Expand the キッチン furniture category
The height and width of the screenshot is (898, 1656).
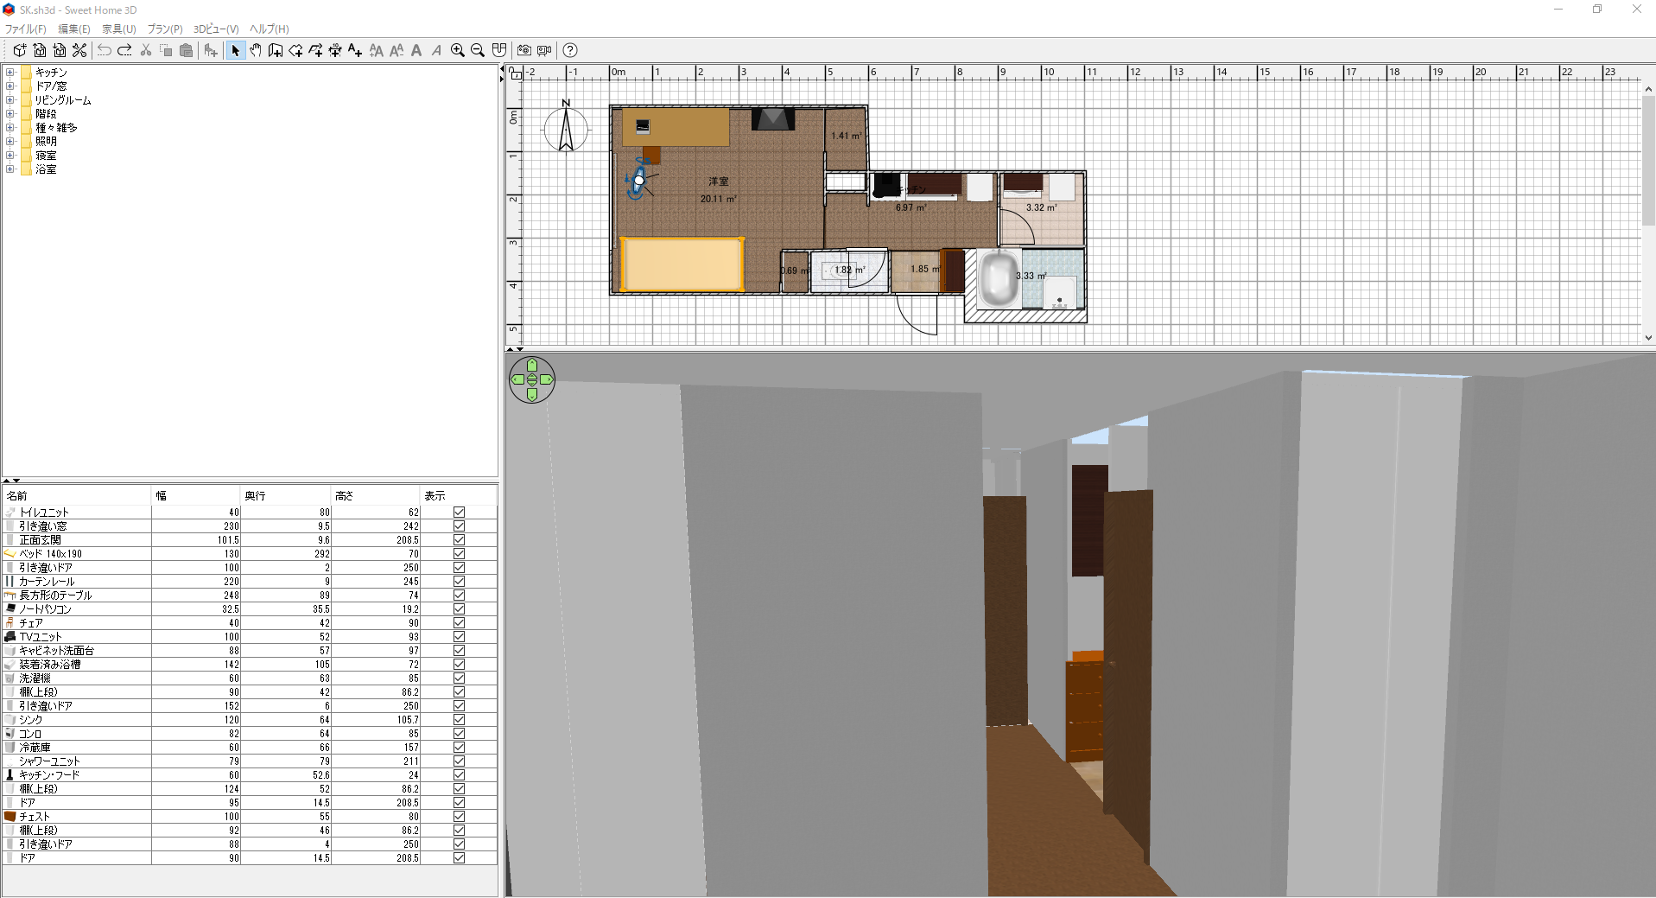(10, 73)
